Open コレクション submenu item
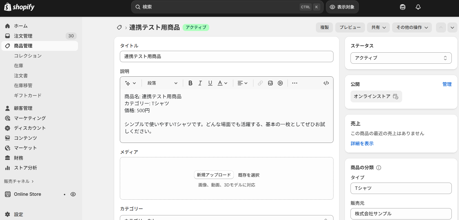The image size is (459, 220). click(28, 56)
